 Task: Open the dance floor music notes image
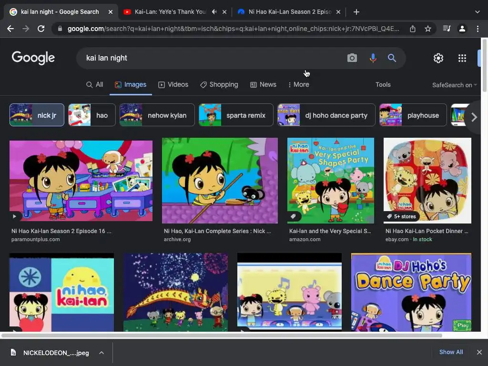coord(289,292)
